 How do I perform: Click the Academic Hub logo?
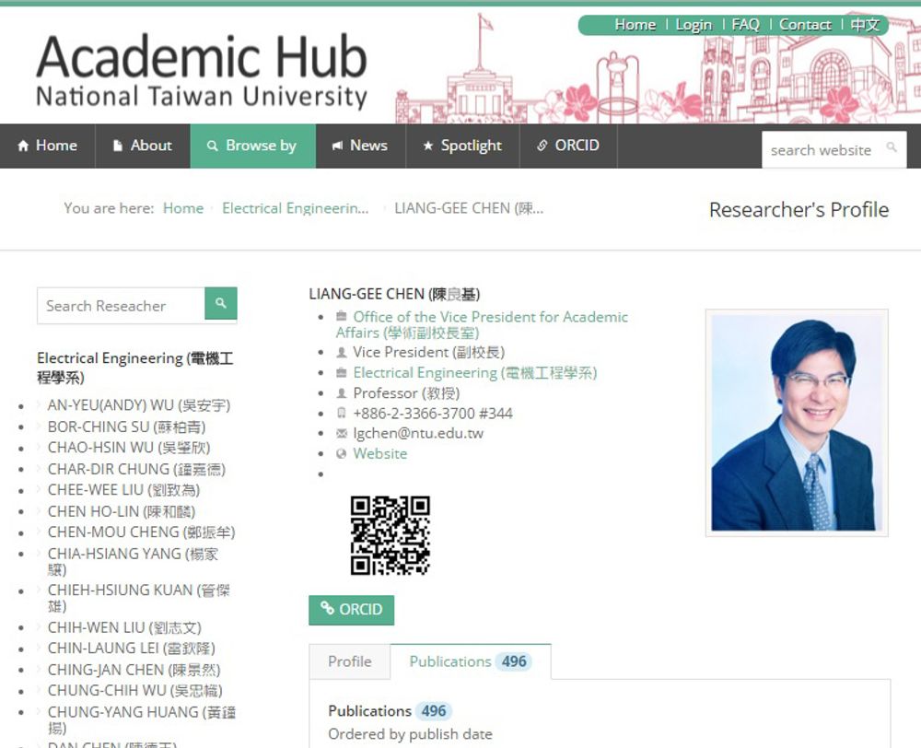pyautogui.click(x=202, y=71)
